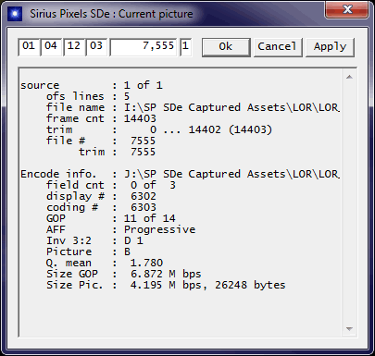Click the Cancel button
375x356 pixels.
coord(278,47)
